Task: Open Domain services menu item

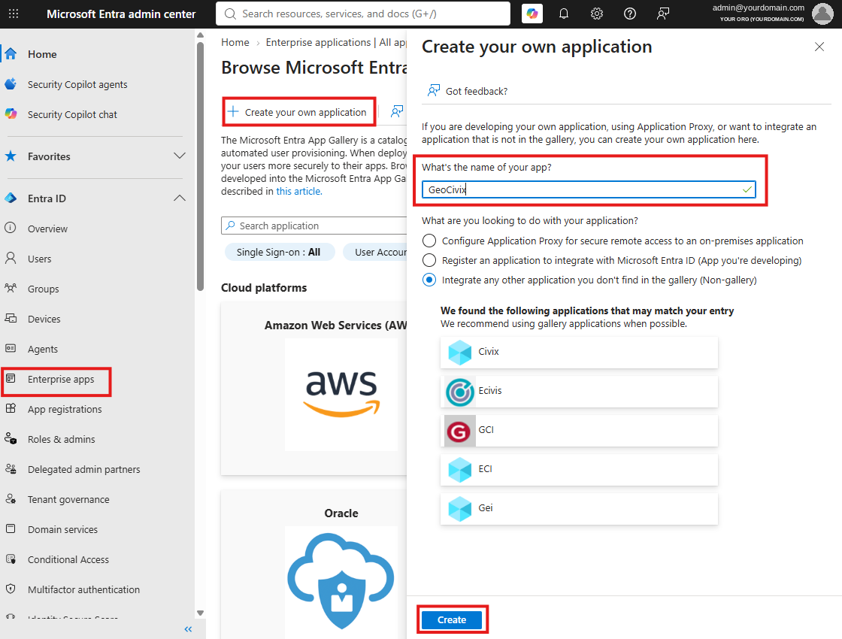Action: click(63, 529)
